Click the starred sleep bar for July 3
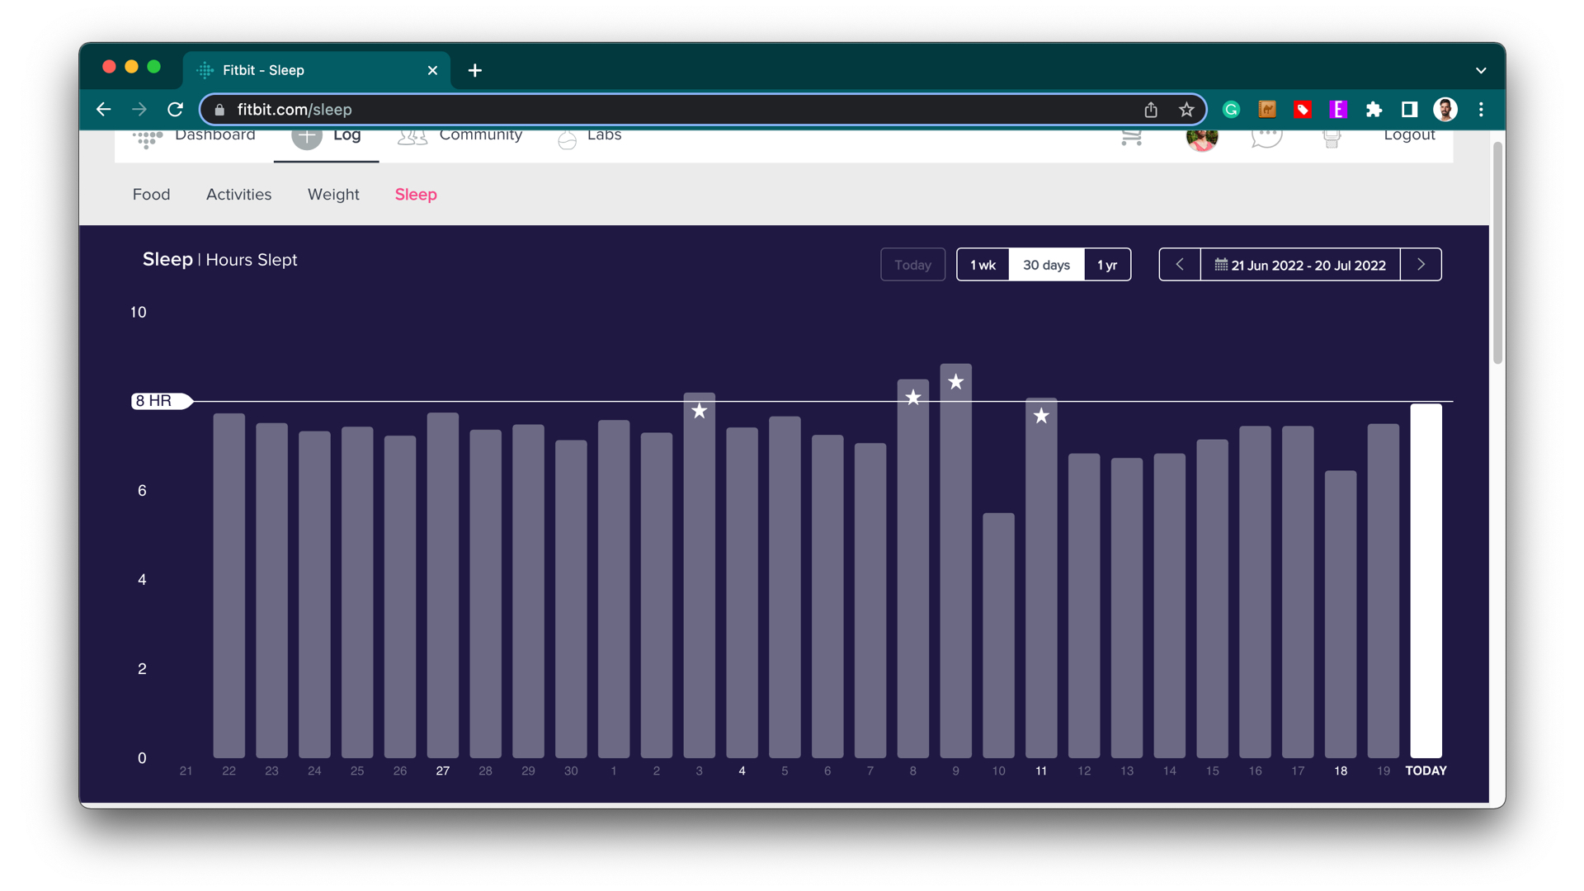The height and width of the screenshot is (891, 1584). [699, 575]
